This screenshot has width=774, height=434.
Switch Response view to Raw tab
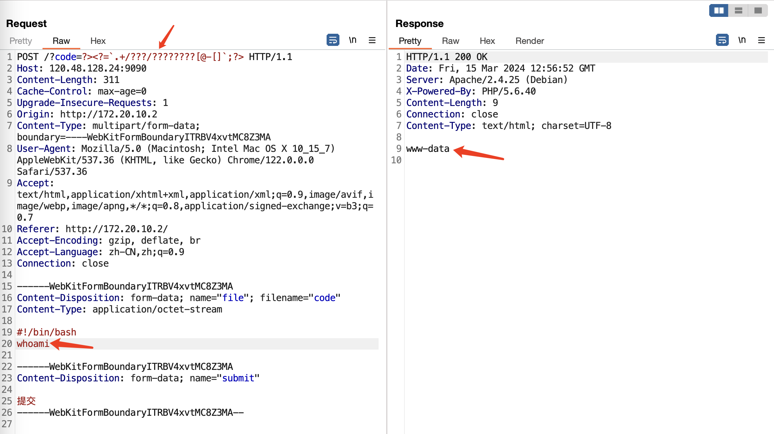click(x=450, y=41)
